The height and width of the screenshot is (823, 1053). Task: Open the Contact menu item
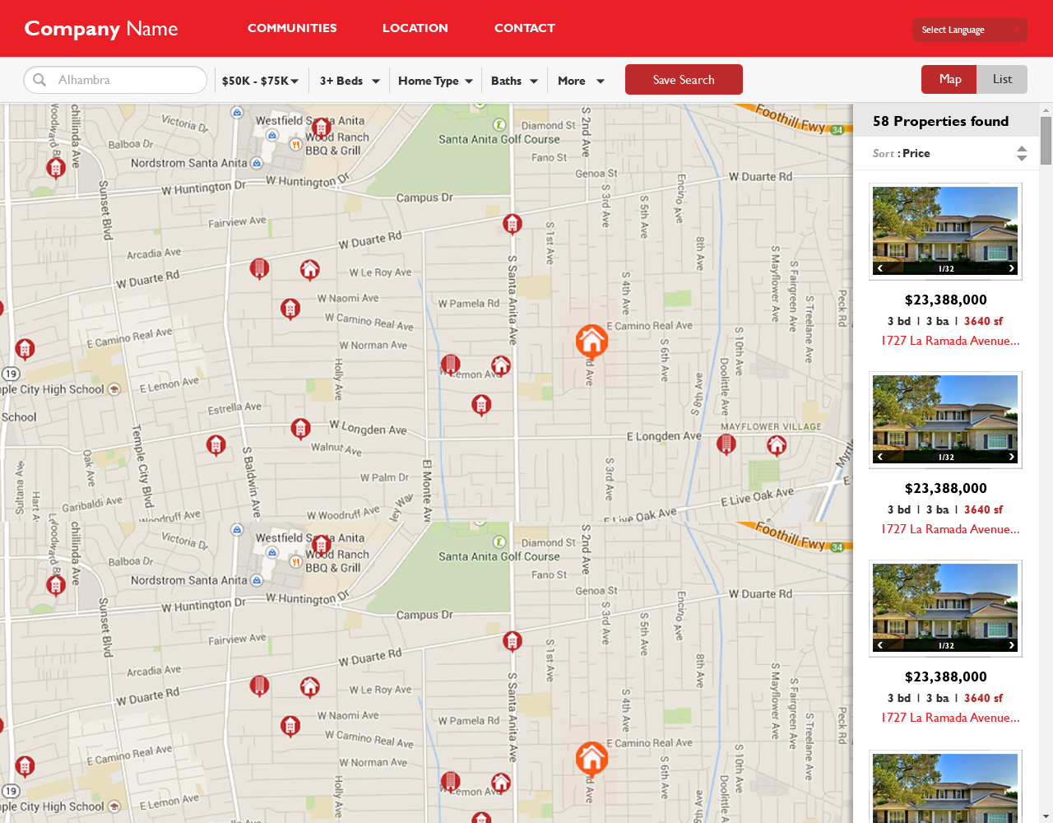click(525, 28)
